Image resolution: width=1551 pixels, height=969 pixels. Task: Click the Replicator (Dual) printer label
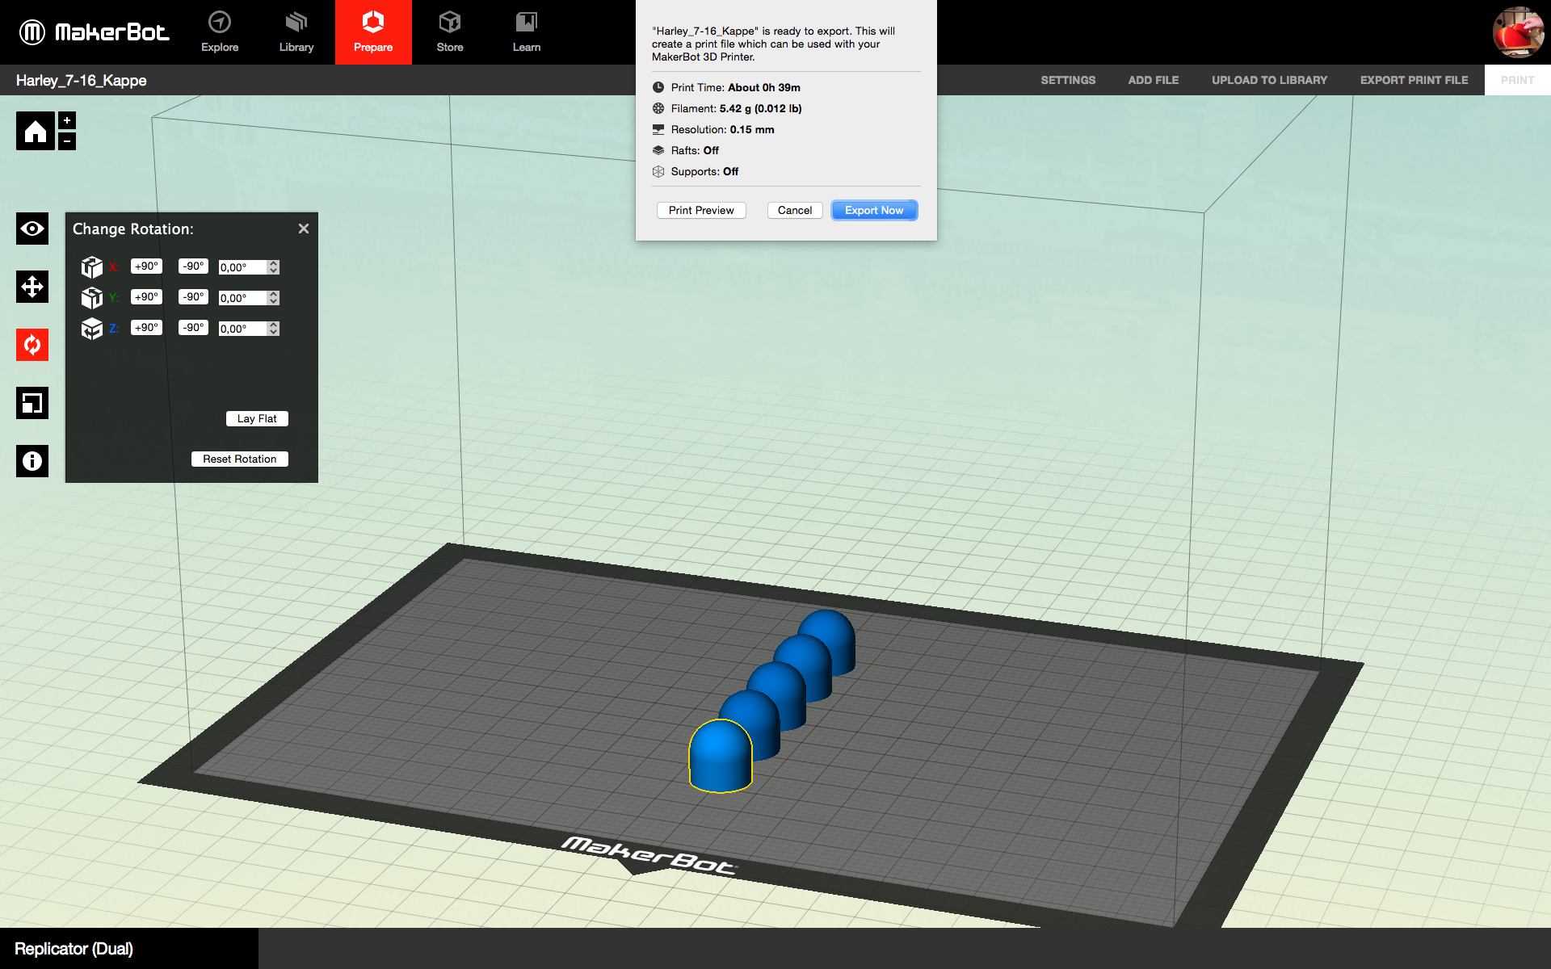(x=74, y=949)
